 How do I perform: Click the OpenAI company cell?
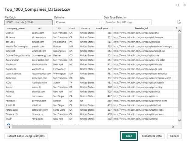[x=18, y=33]
